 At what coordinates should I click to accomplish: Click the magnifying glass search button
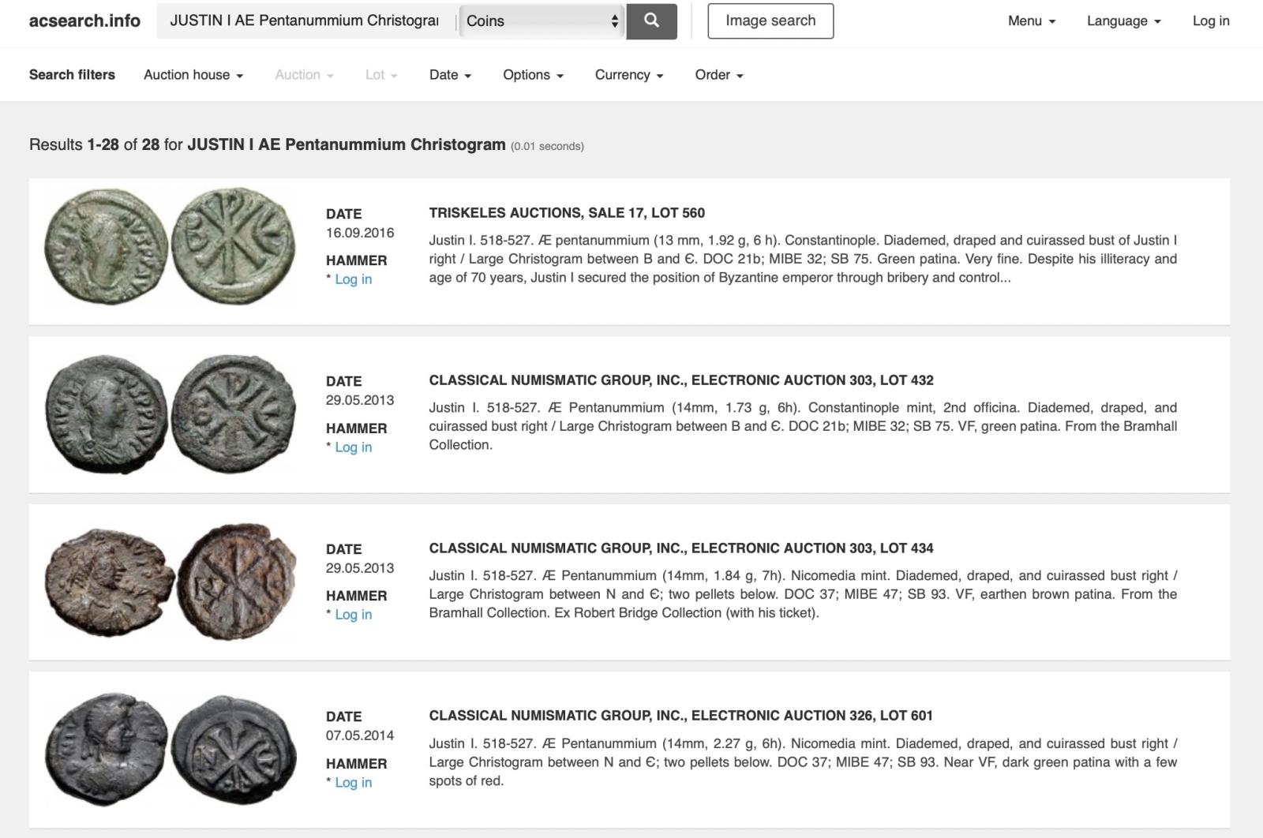coord(651,21)
